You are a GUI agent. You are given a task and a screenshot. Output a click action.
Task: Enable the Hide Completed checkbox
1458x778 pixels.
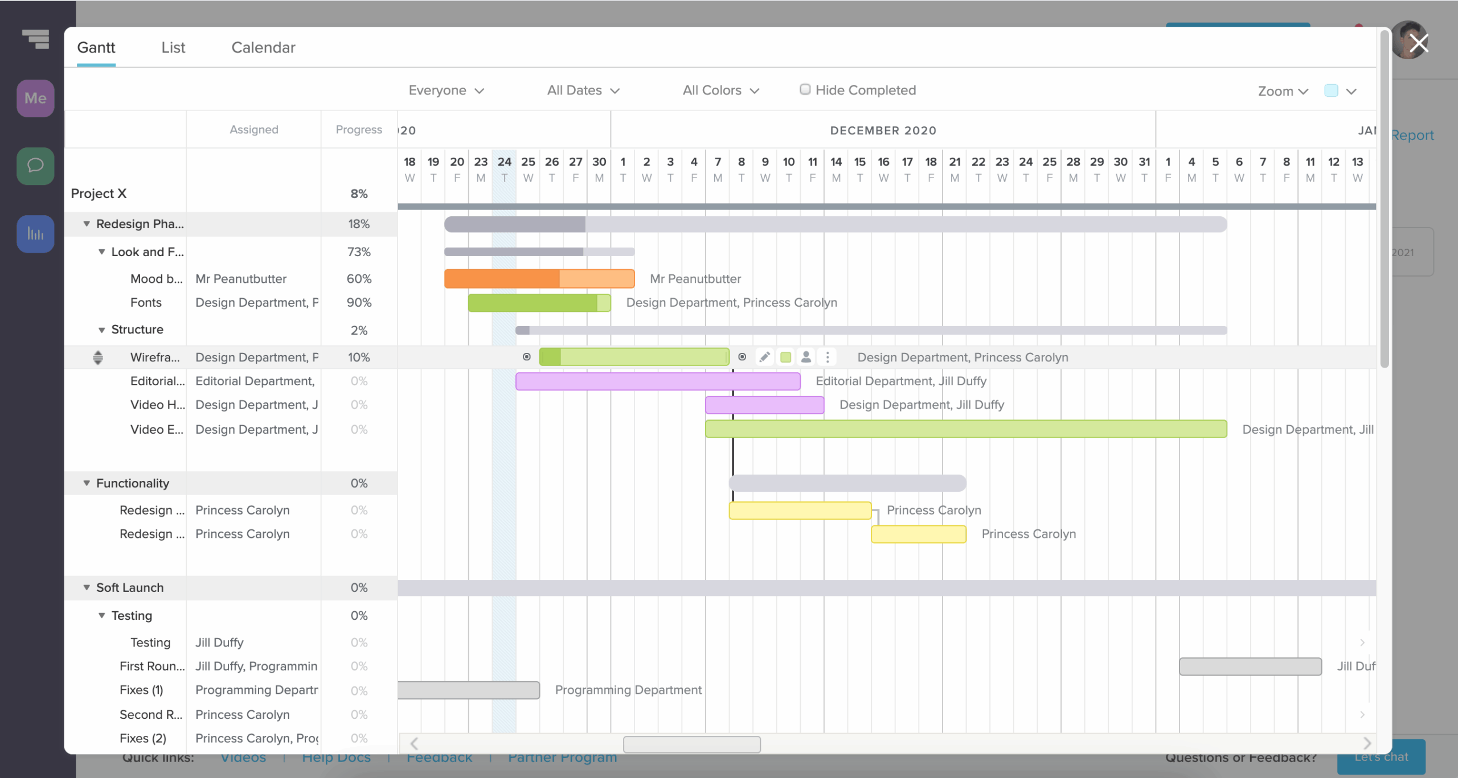pyautogui.click(x=805, y=89)
